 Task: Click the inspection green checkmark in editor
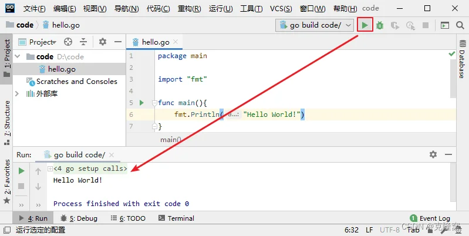[x=451, y=54]
